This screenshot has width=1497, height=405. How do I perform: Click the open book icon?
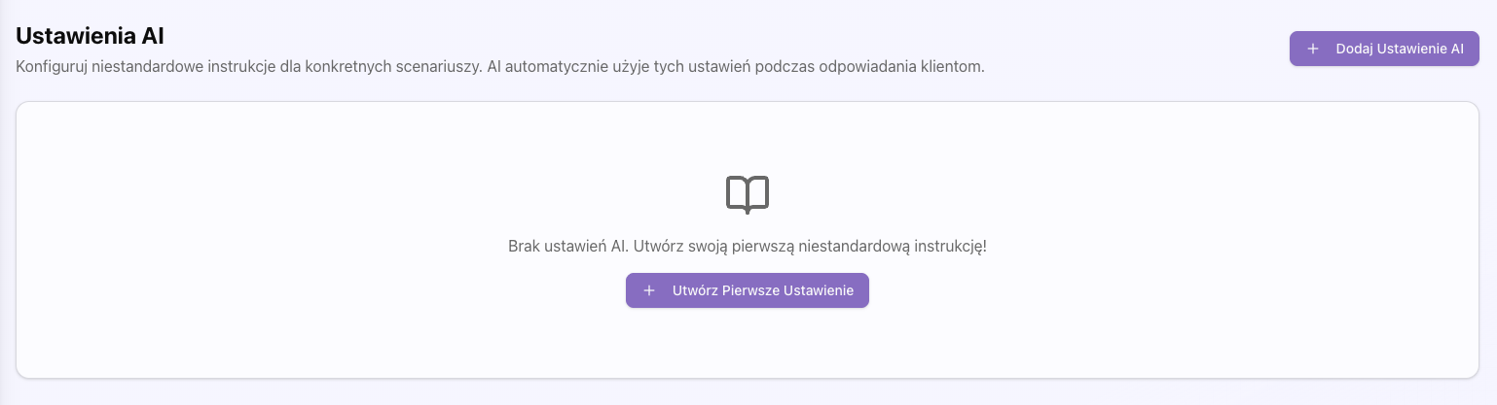(748, 193)
